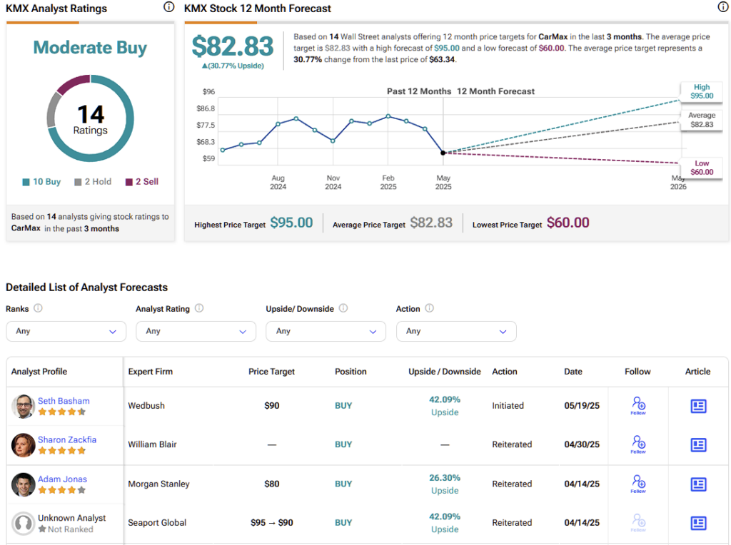
Task: Click Position column header
Action: click(x=351, y=371)
